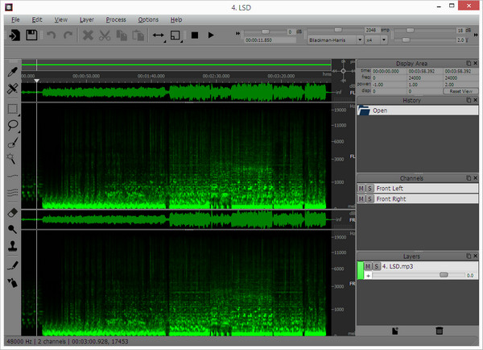Screen dimensions: 483x350
Task: Click the new layer icon below Layers
Action: [395, 331]
